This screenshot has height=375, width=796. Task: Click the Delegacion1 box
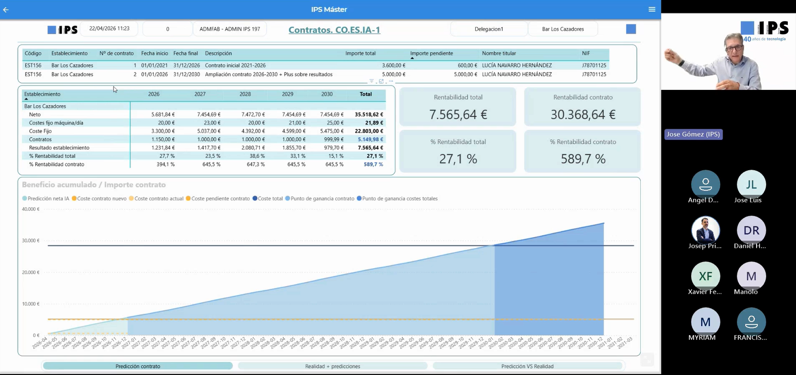point(489,29)
